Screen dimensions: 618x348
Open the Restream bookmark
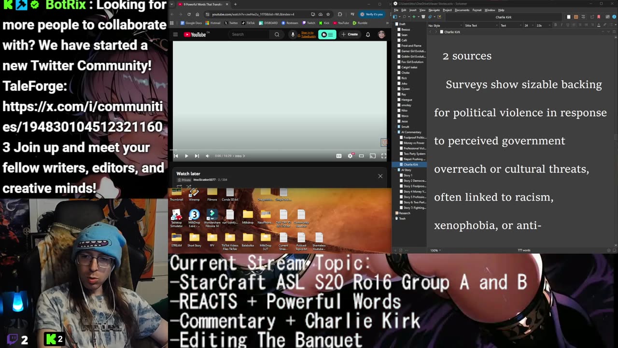click(289, 23)
